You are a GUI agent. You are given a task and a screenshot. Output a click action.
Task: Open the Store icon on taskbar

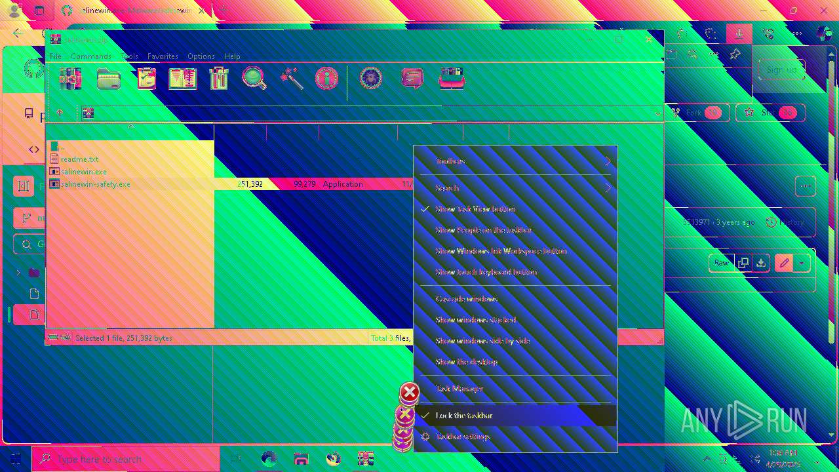tap(301, 459)
